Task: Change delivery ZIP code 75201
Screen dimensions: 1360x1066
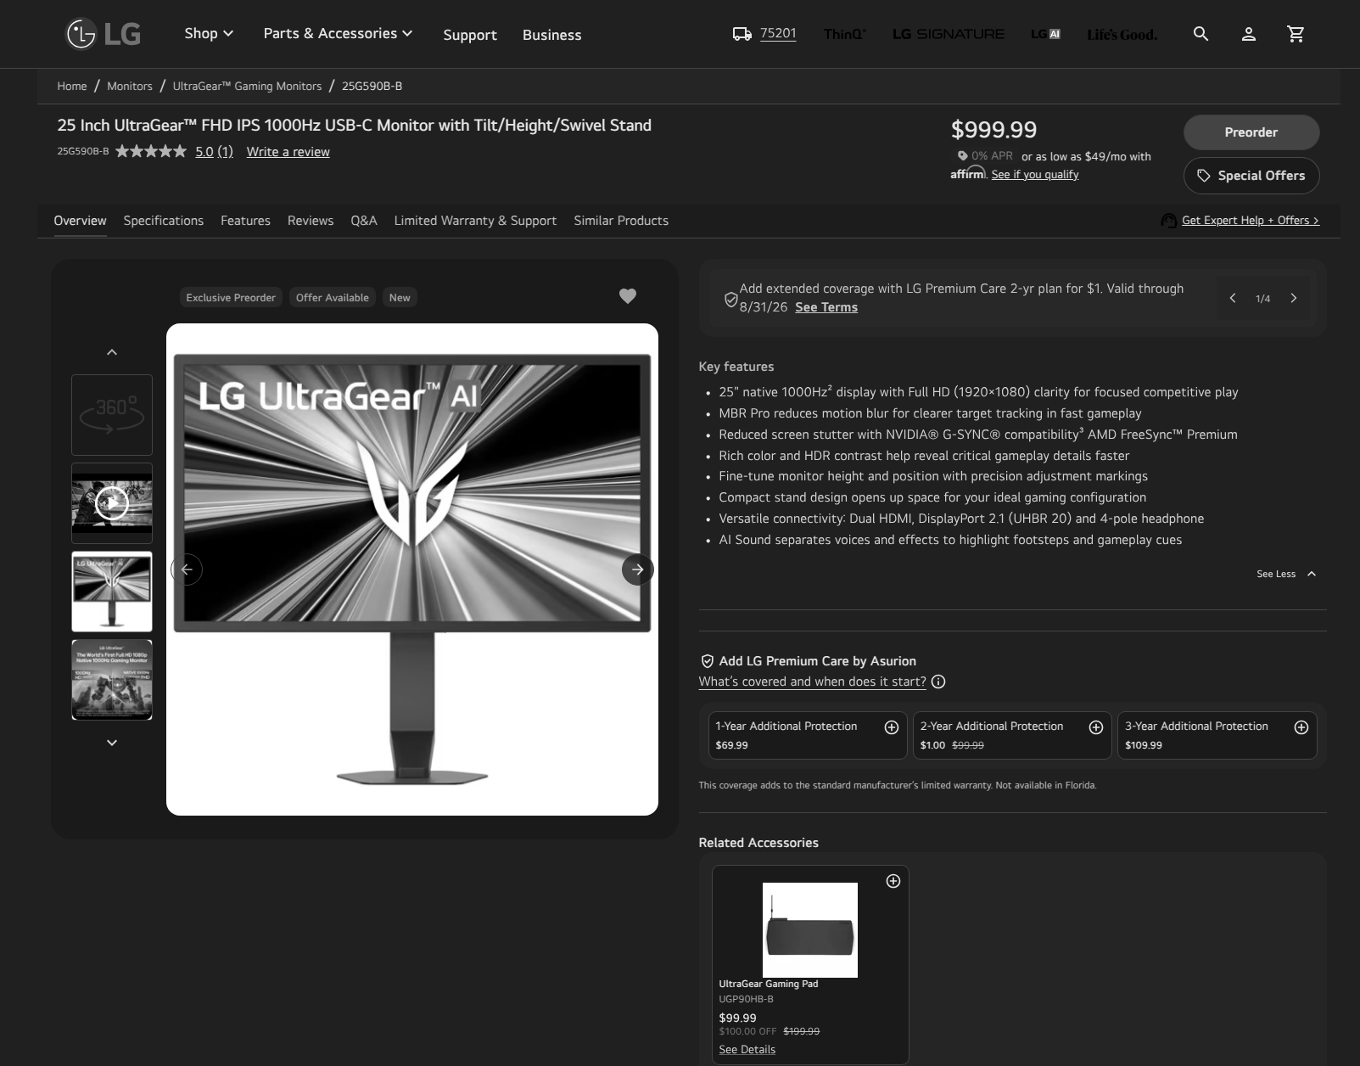Action: tap(778, 33)
